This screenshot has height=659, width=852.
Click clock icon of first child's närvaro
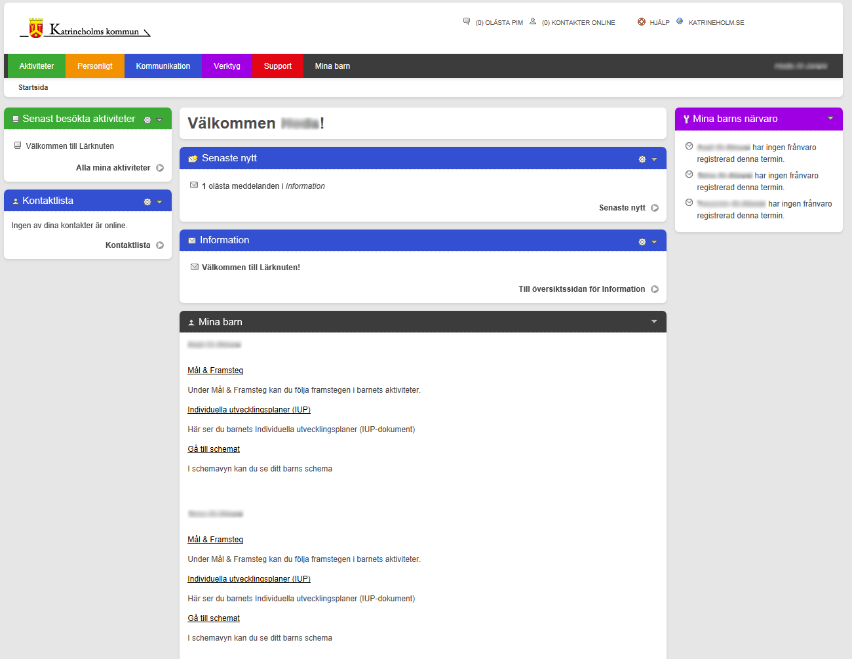click(689, 146)
